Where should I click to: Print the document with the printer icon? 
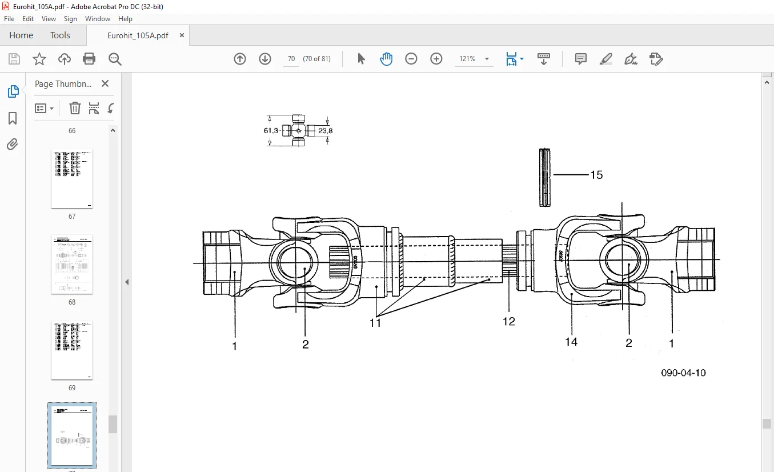coord(89,59)
